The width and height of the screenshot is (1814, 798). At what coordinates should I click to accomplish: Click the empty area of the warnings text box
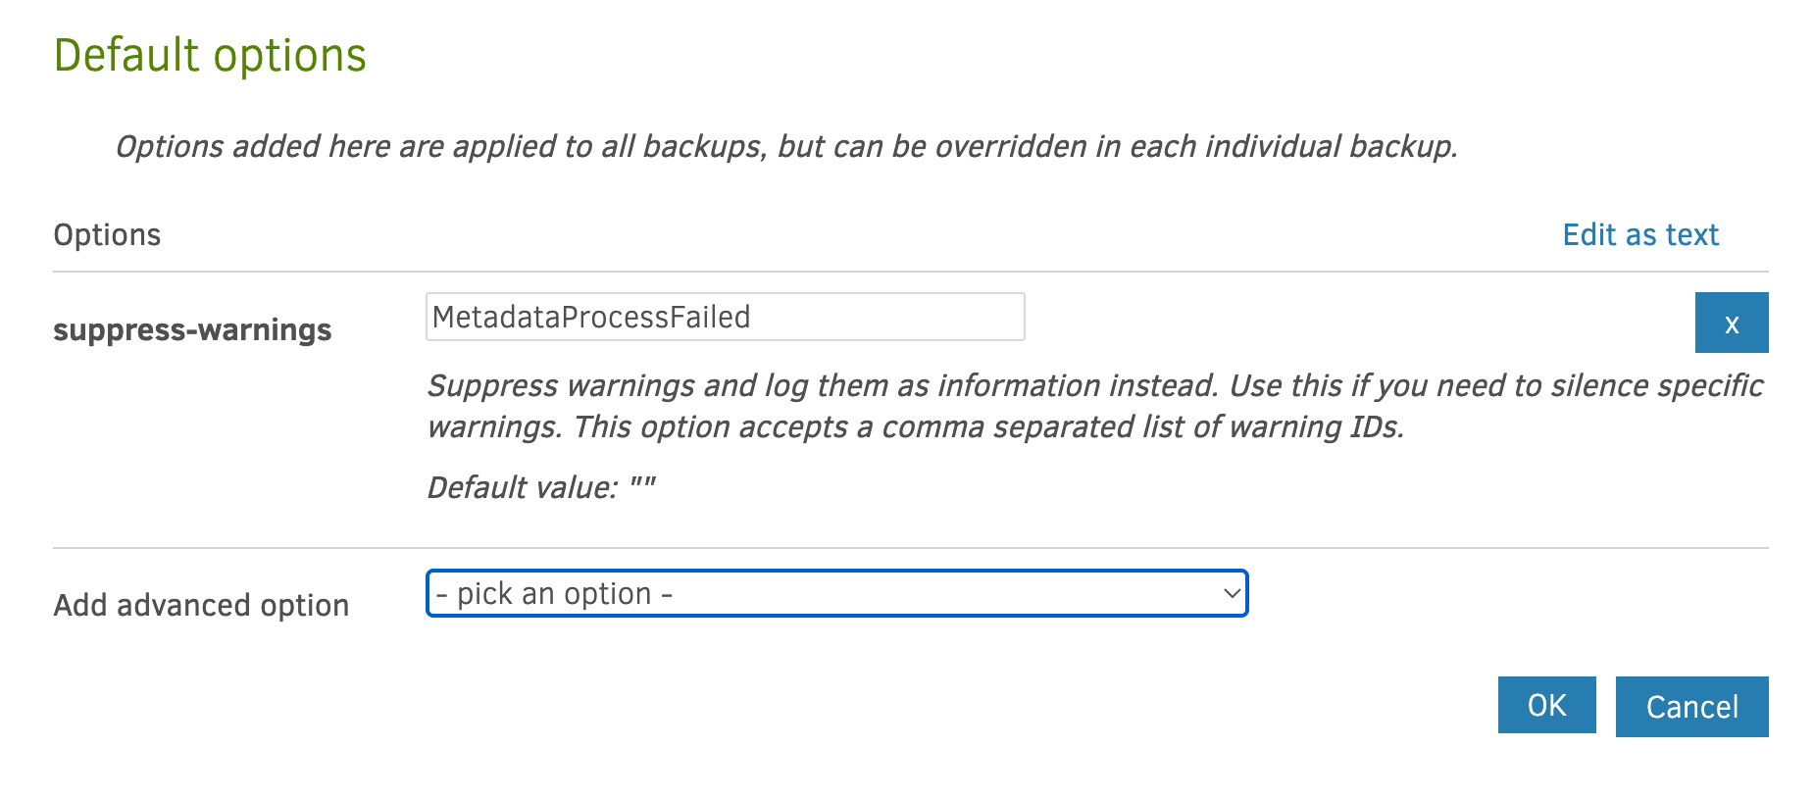point(887,317)
